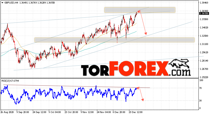This screenshot has height=115, width=210.
Task: Click price level 1.26700 on the scale
Action: pyautogui.click(x=204, y=69)
